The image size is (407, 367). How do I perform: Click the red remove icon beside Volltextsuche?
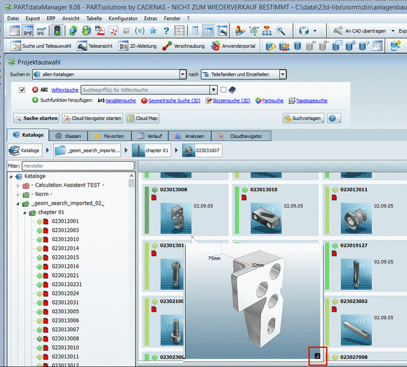click(35, 90)
